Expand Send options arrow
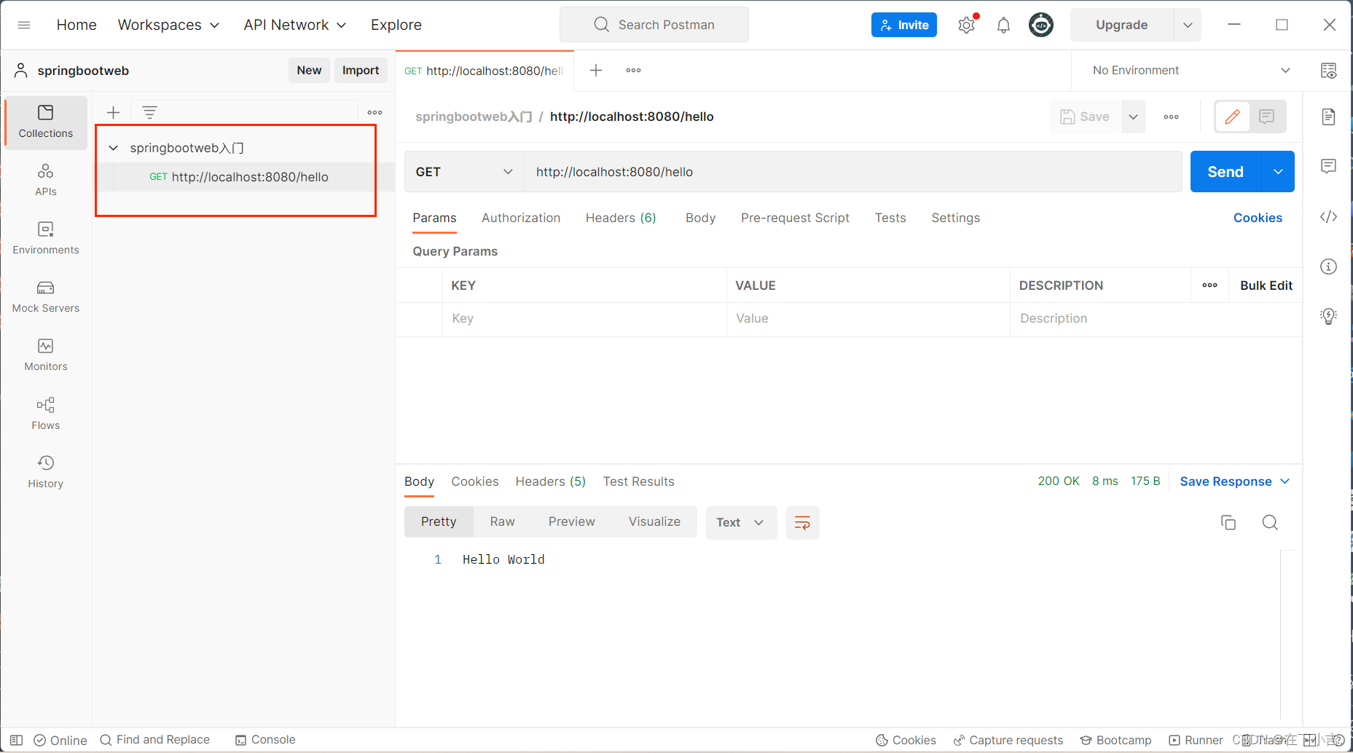Viewport: 1353px width, 753px height. tap(1278, 172)
